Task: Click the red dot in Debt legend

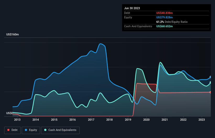Action: (x=8, y=130)
